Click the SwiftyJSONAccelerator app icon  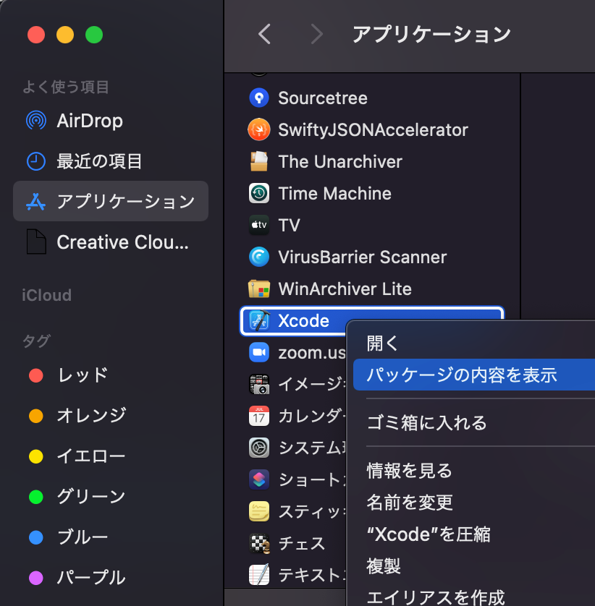259,129
